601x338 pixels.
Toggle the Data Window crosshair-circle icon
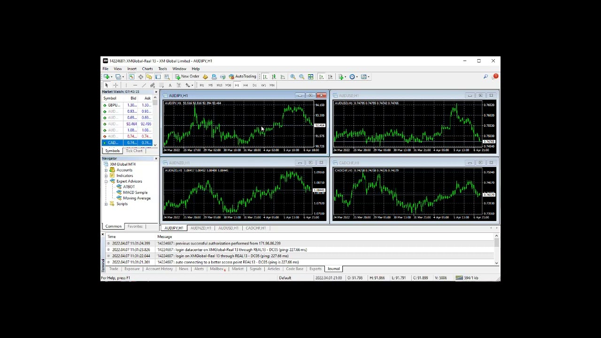[141, 77]
